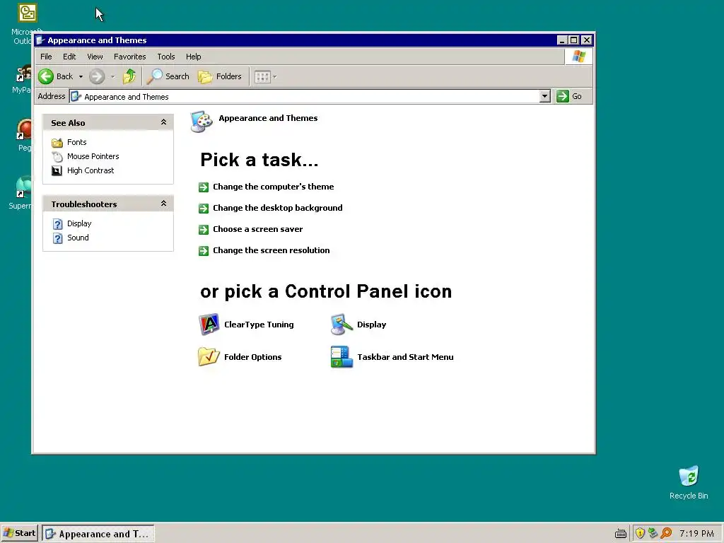Viewport: 724px width, 543px height.
Task: Open the Search pane magnifier
Action: 154,76
